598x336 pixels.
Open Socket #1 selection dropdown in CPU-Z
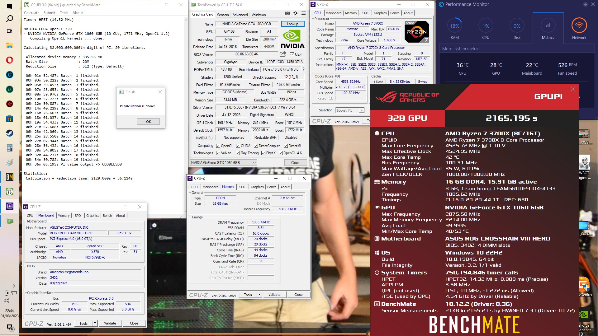[350, 110]
